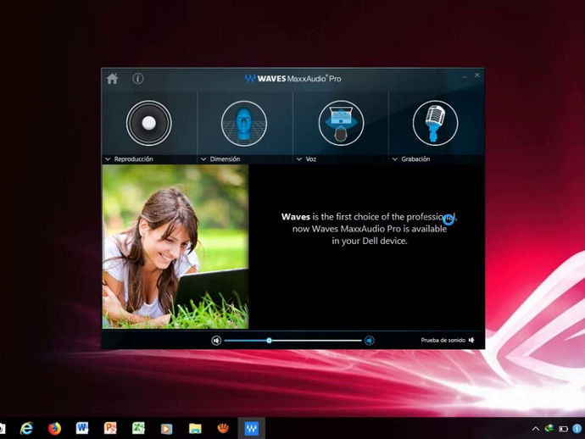
Task: Click the blue info tray icon
Action: 577,429
